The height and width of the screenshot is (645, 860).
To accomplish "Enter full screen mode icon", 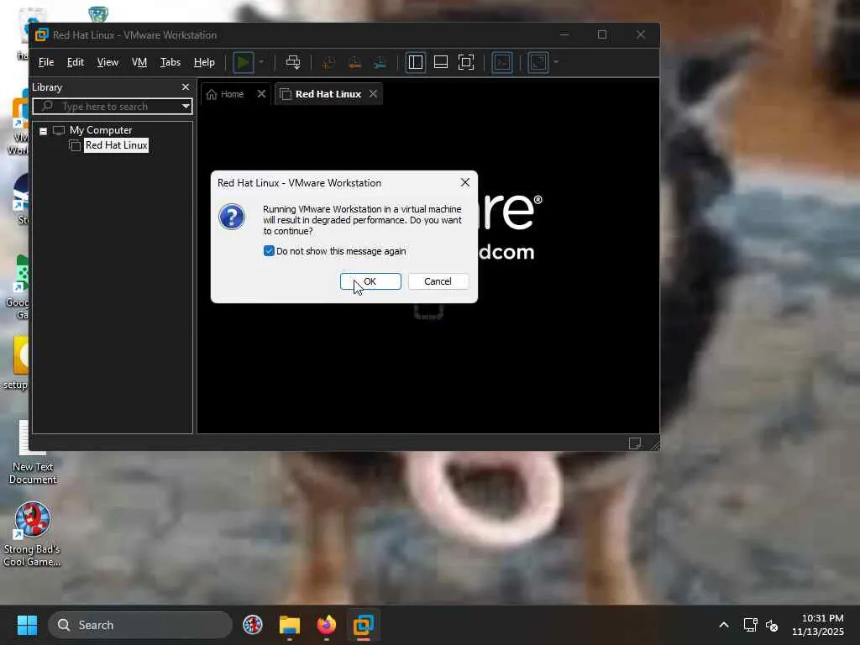I will tap(465, 62).
